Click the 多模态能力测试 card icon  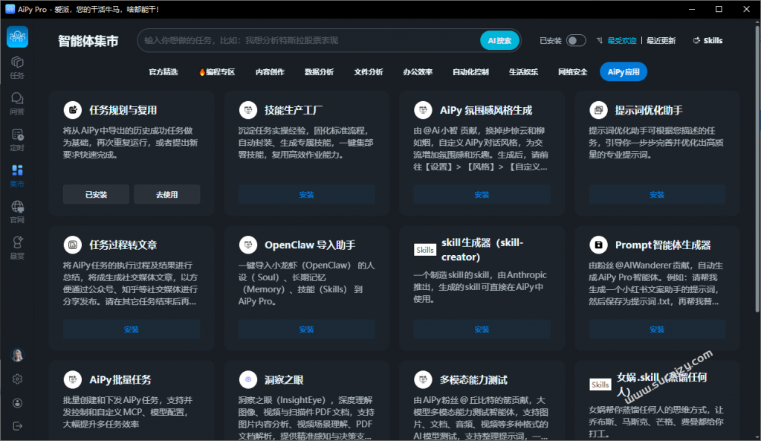(423, 379)
